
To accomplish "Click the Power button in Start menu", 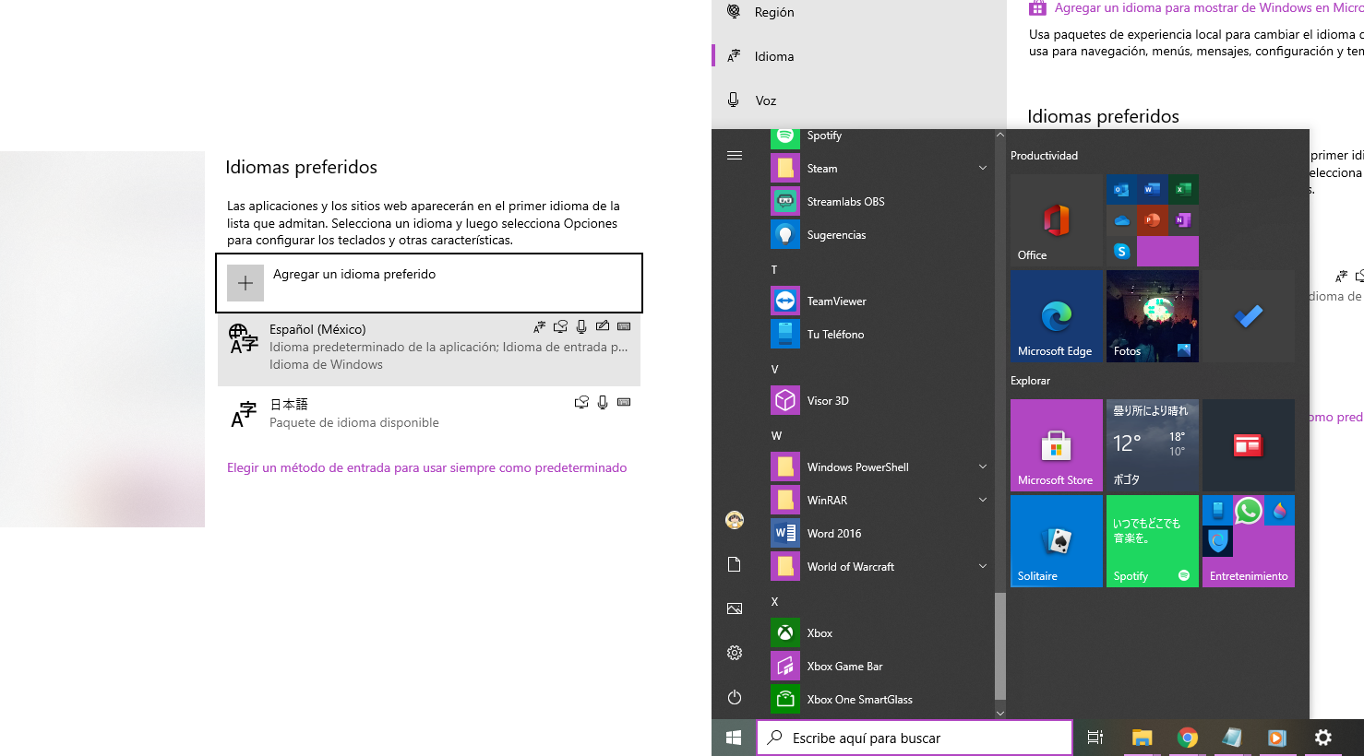I will 735,697.
